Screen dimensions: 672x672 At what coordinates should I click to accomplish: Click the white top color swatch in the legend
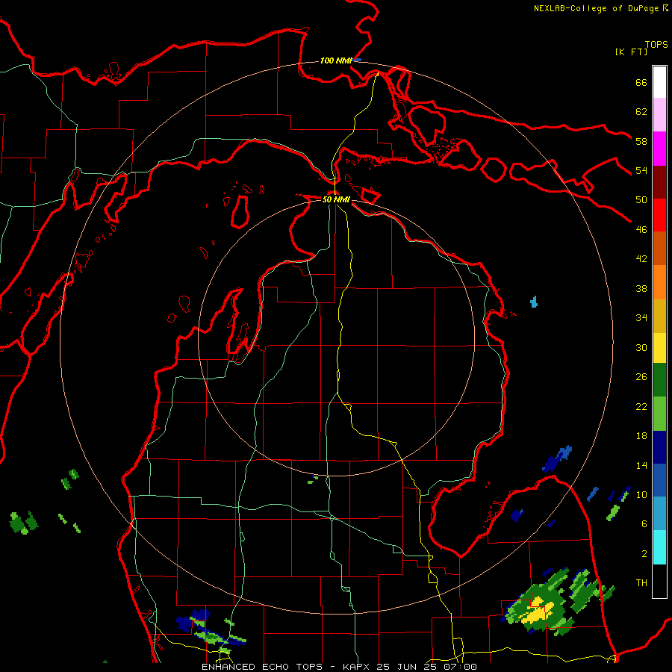tap(659, 82)
